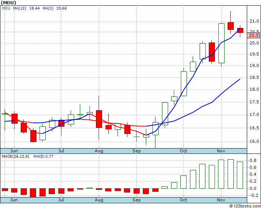Click Sep on the price chart time axis
The width and height of the screenshot is (261, 209).
click(137, 151)
